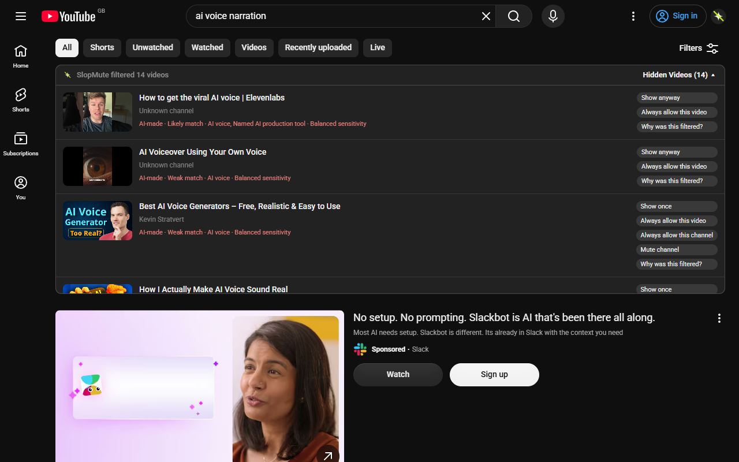Open the You section in sidebar

tap(21, 188)
